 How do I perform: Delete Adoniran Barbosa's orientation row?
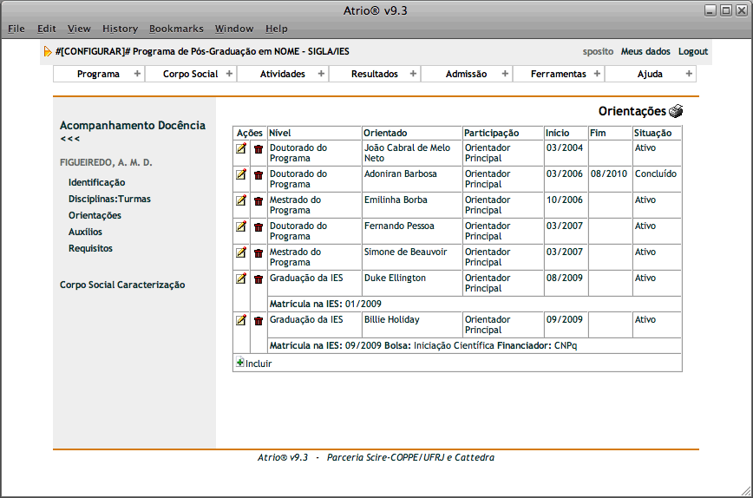point(258,175)
